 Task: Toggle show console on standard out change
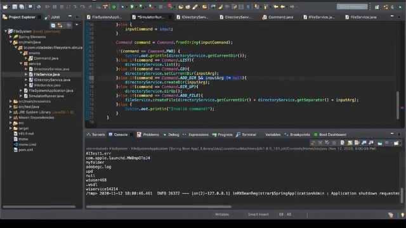coord(364,142)
